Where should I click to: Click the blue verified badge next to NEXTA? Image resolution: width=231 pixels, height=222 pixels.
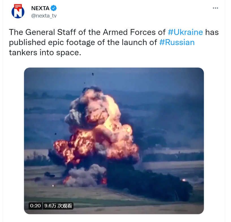pos(54,8)
